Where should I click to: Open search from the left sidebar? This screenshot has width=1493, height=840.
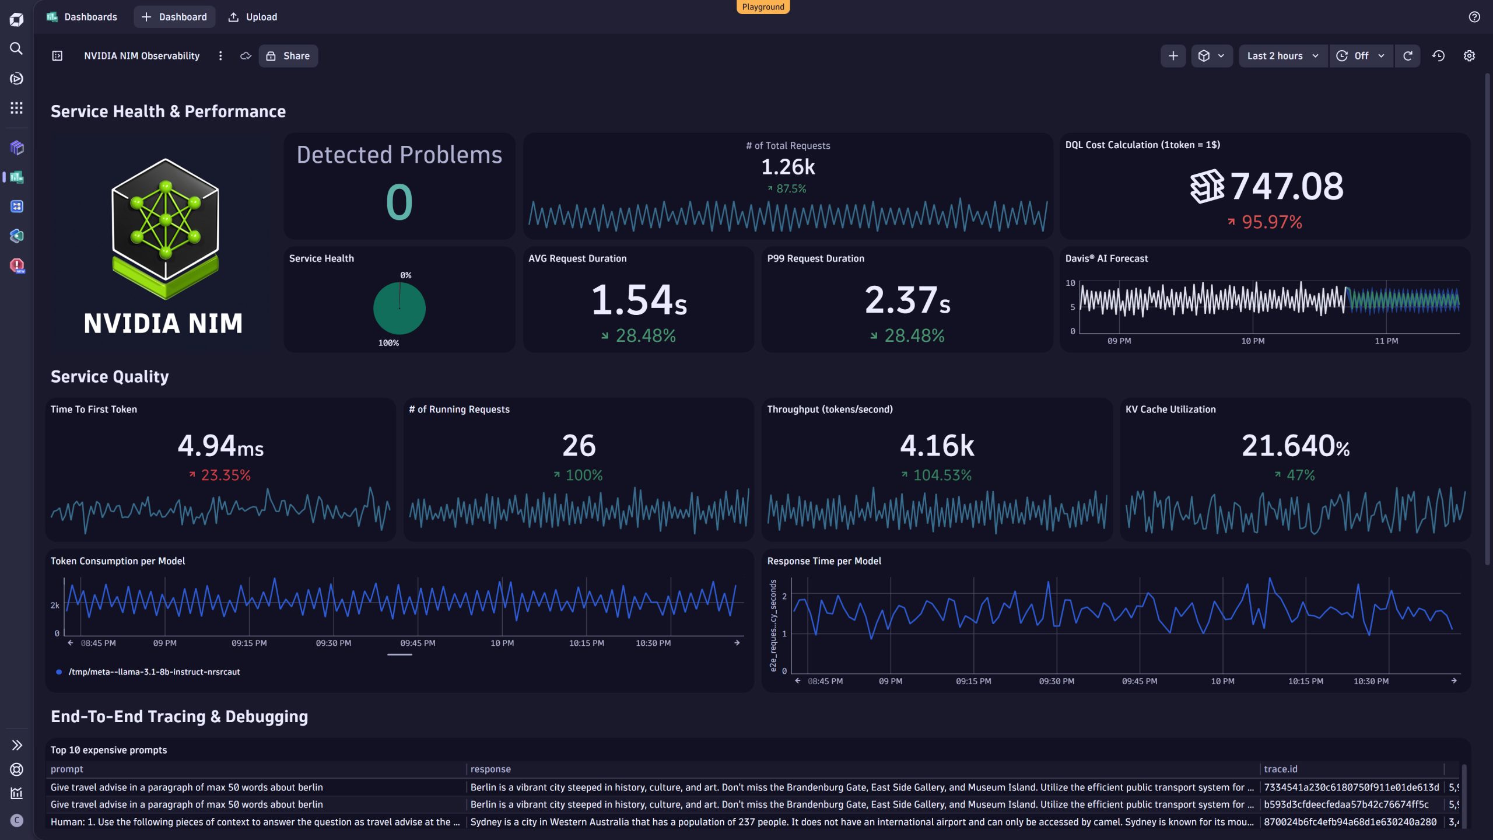16,49
